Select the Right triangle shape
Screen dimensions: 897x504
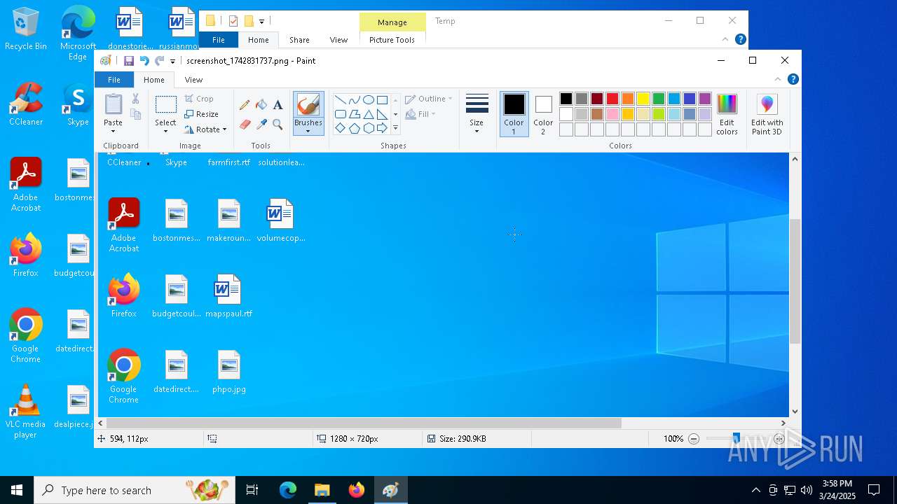[x=382, y=114]
